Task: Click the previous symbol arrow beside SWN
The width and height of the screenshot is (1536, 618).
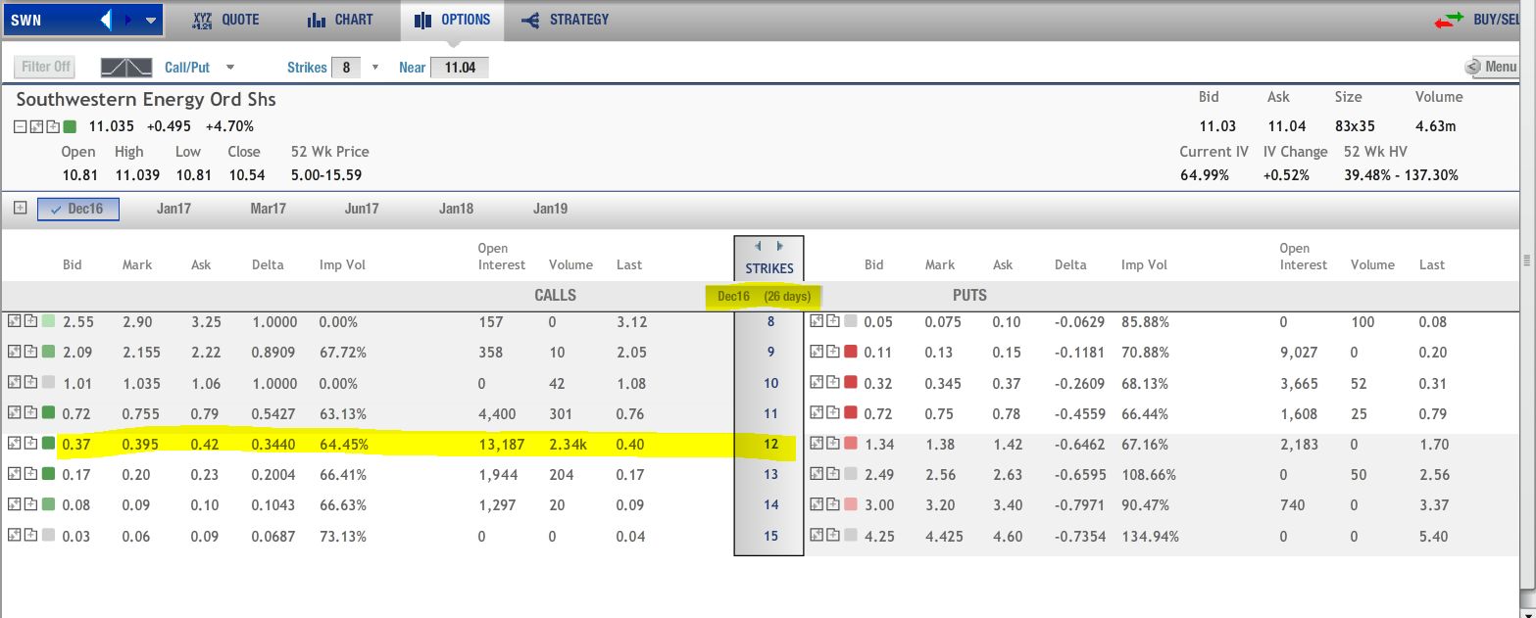Action: [x=108, y=20]
